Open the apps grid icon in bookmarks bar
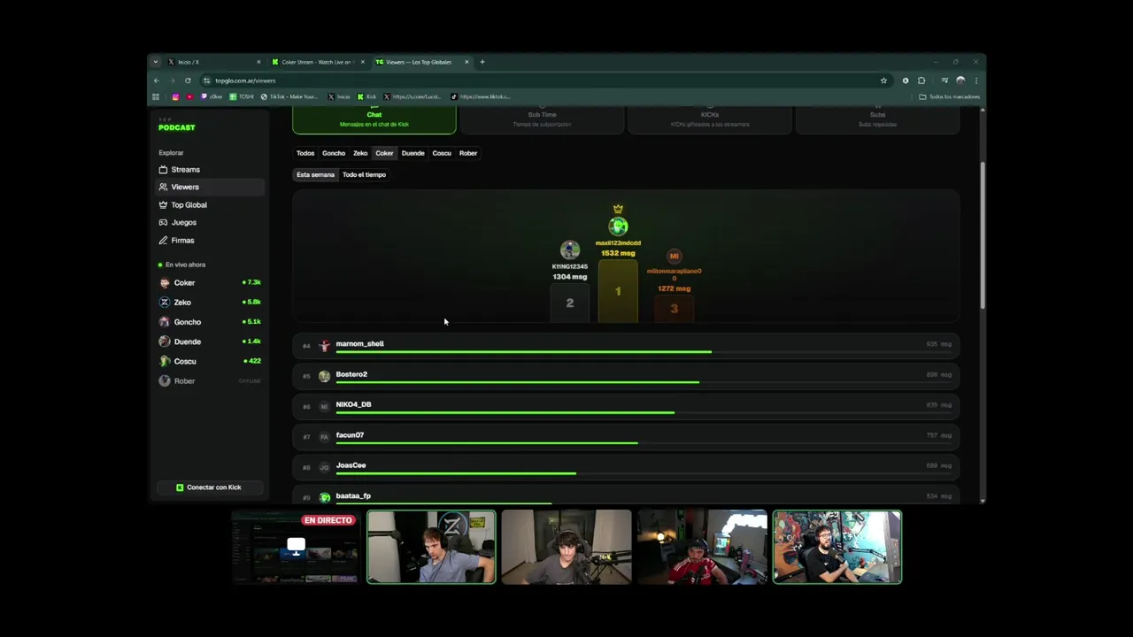This screenshot has height=637, width=1133. [156, 96]
